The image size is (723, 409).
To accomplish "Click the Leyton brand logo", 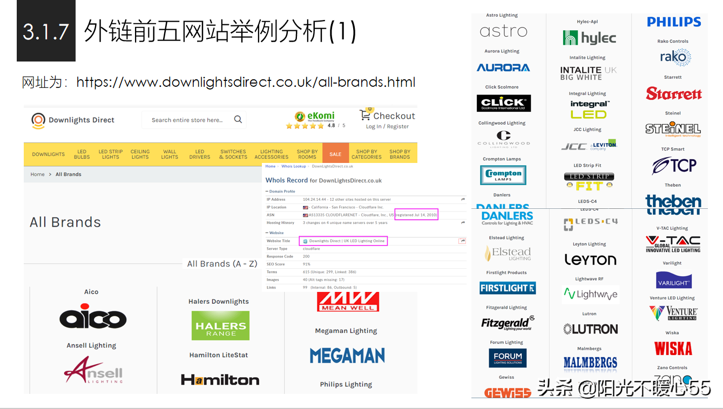I will tap(590, 260).
